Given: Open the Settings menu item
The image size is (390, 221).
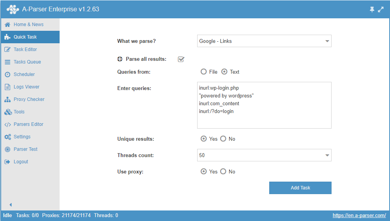Looking at the screenshot, I should tap(30, 137).
